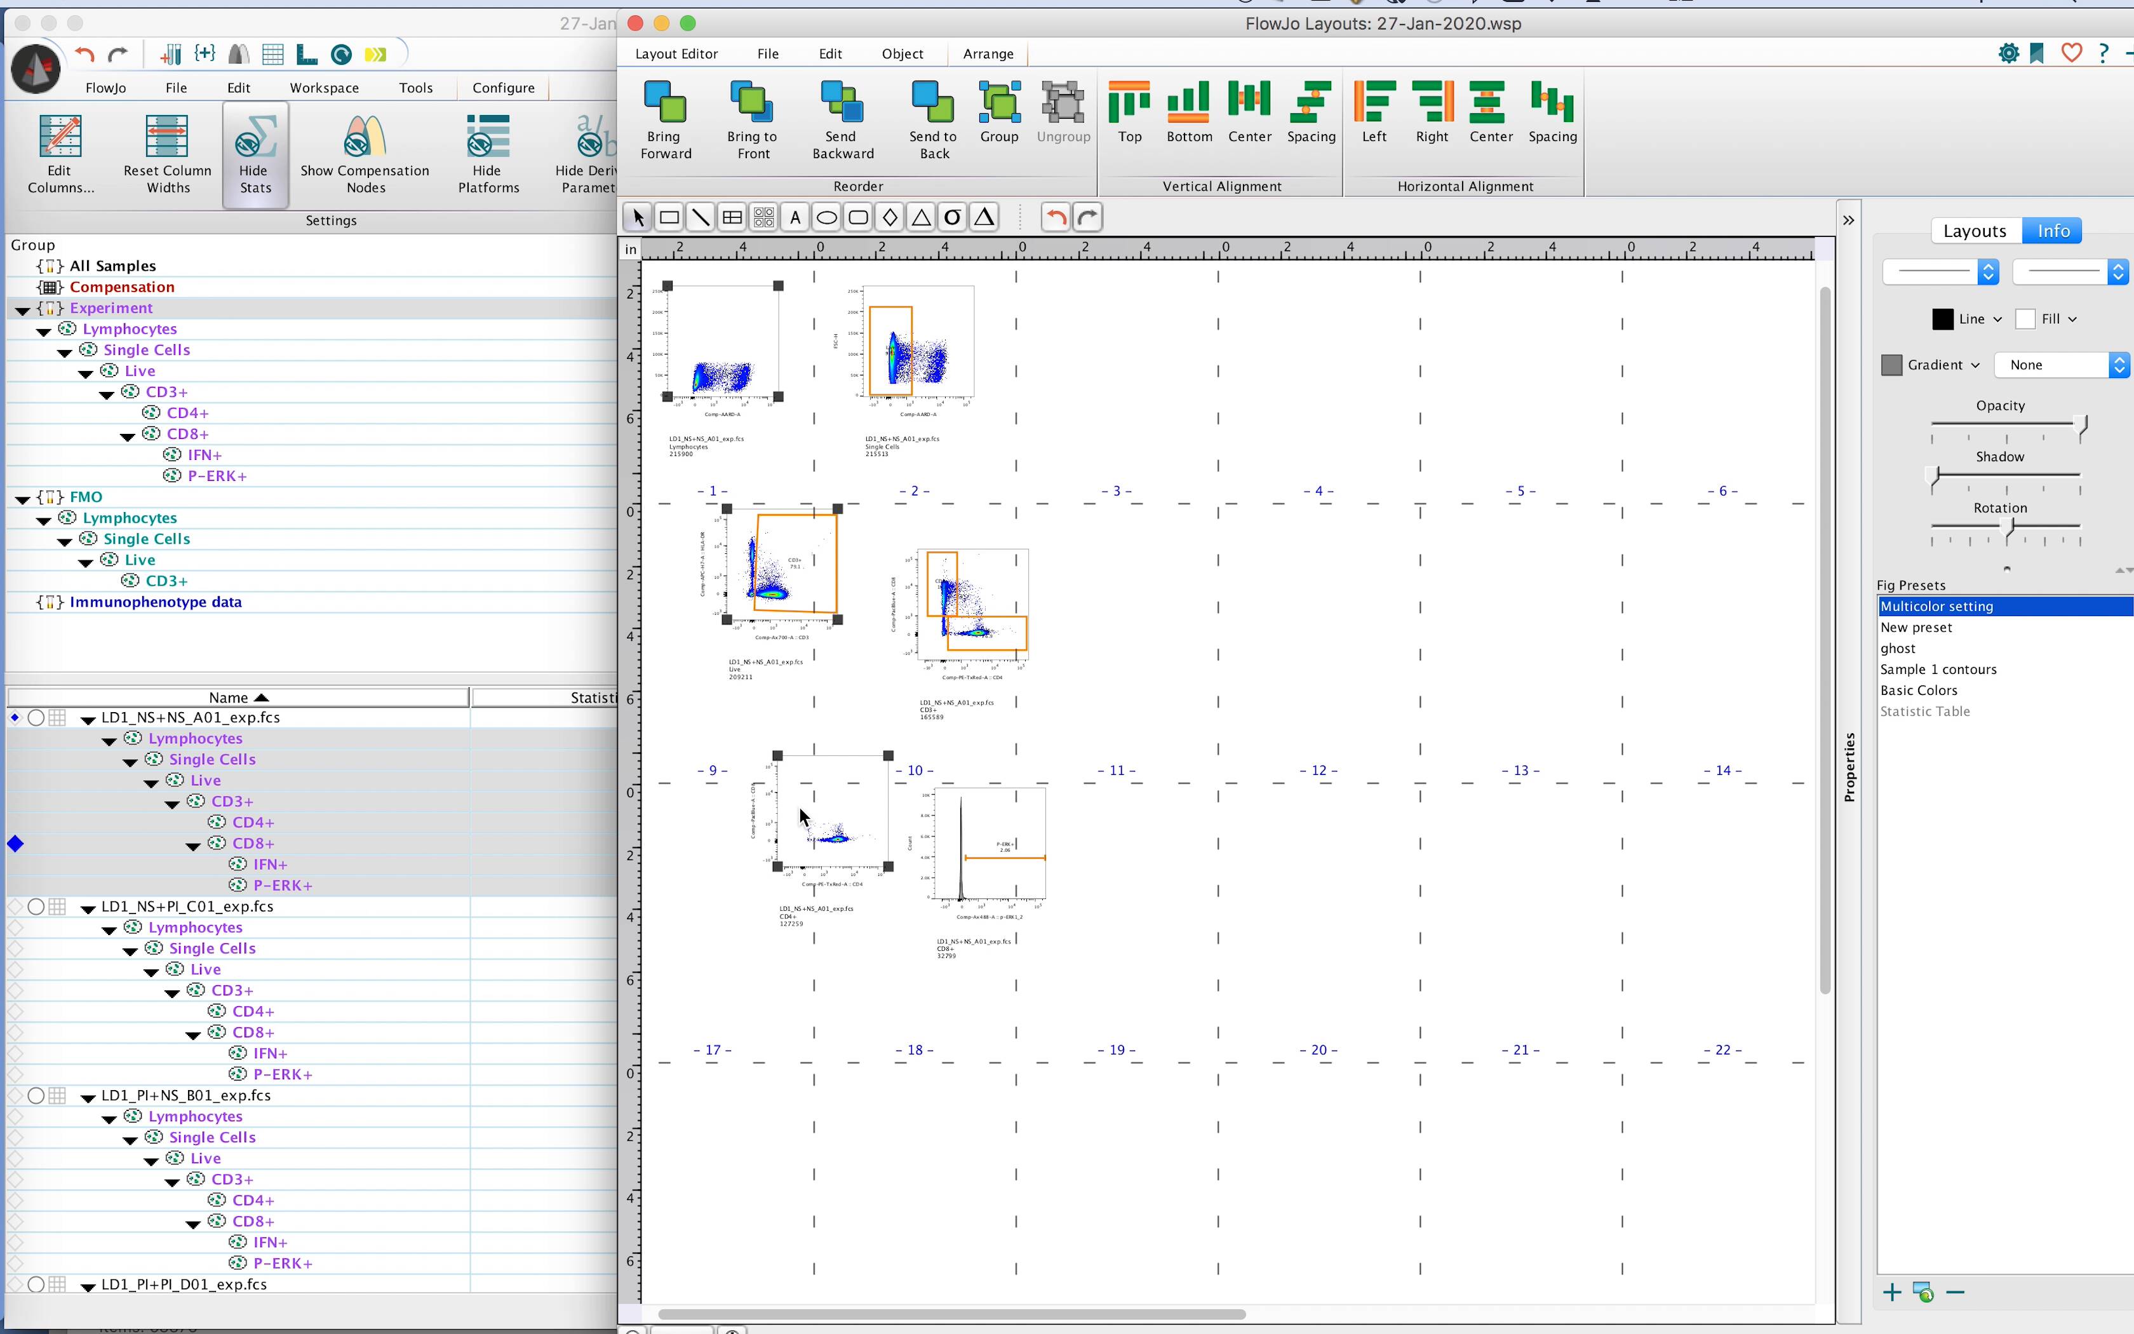
Task: Select the Line drawing tool
Action: (700, 218)
